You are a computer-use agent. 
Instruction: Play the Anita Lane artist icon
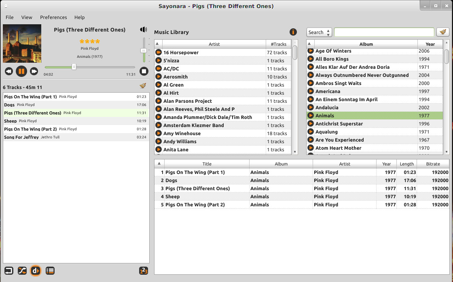[158, 149]
